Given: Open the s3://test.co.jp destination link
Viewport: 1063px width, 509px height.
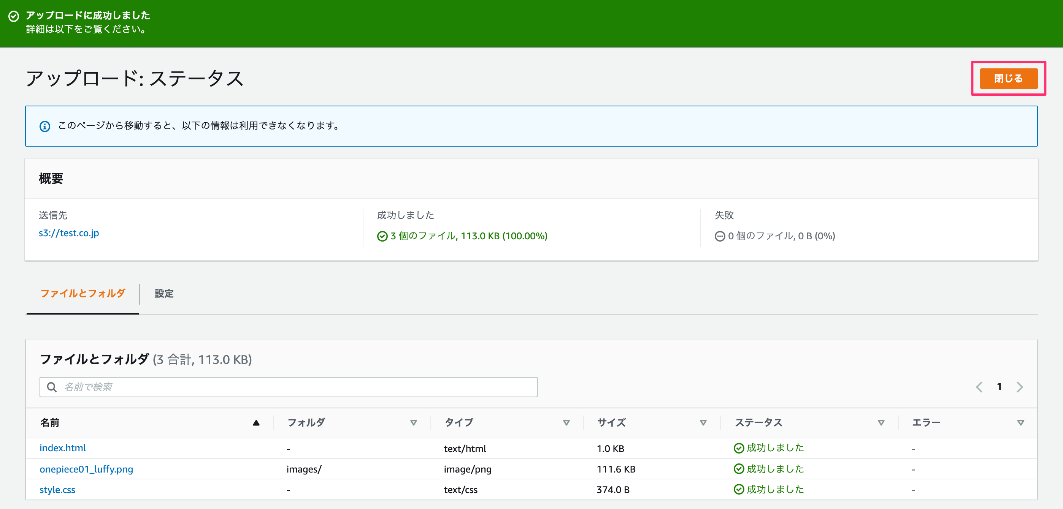Looking at the screenshot, I should pyautogui.click(x=68, y=233).
